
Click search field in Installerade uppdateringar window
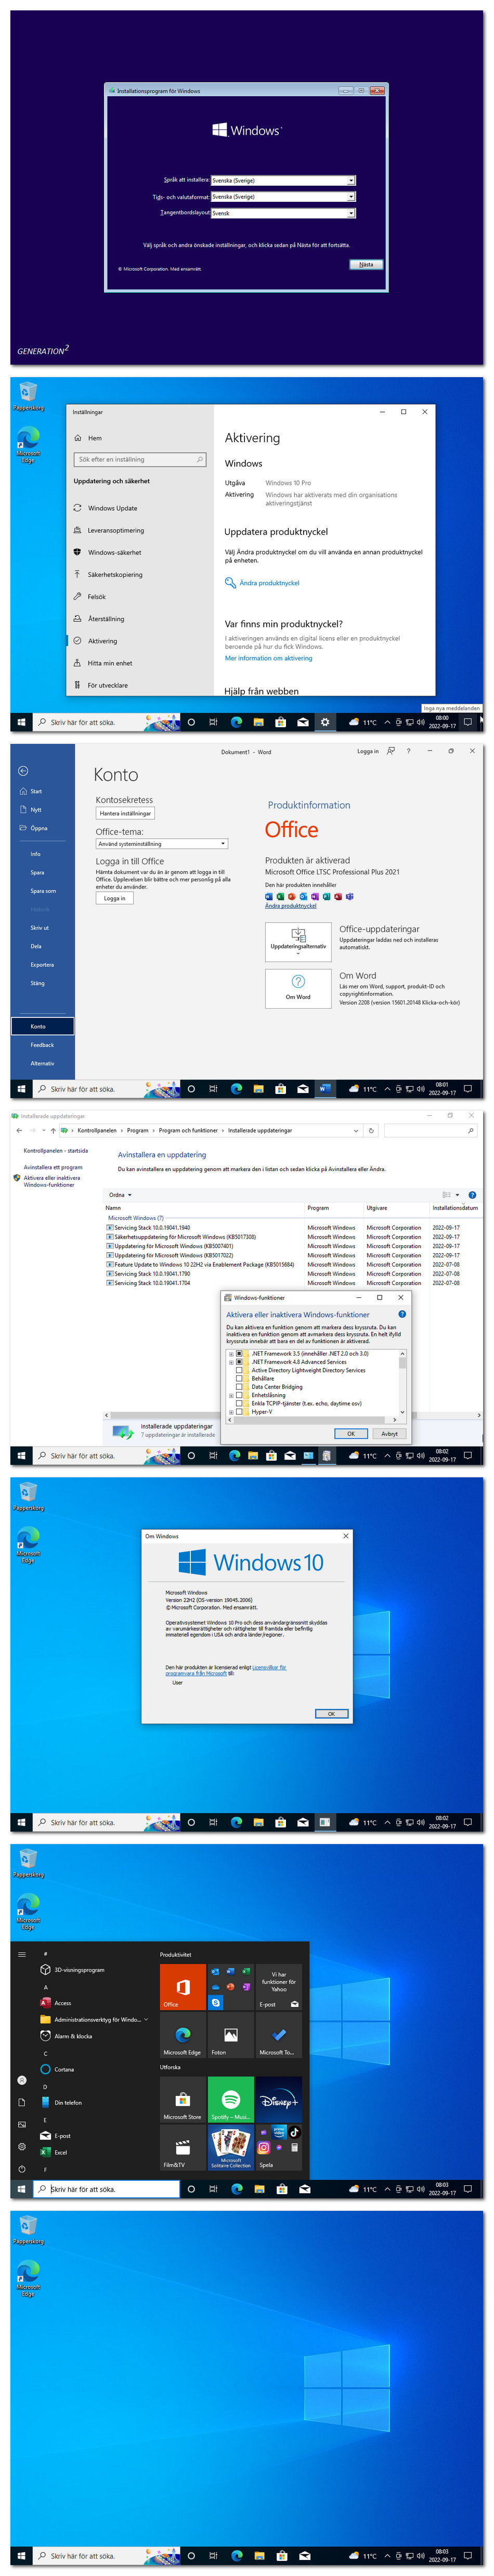(x=430, y=1130)
